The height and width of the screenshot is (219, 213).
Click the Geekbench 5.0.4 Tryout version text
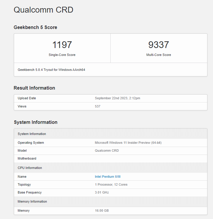tap(51, 70)
